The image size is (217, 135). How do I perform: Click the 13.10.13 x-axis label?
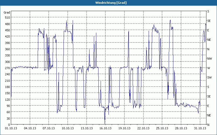click(x=87, y=128)
